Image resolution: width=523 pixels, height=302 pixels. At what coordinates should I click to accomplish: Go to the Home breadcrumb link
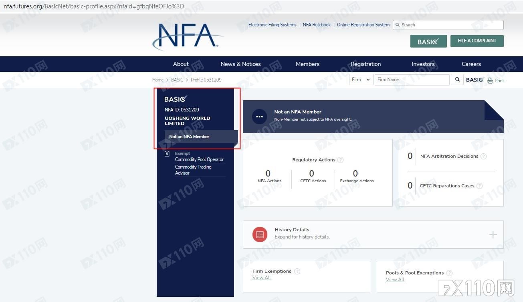point(158,80)
